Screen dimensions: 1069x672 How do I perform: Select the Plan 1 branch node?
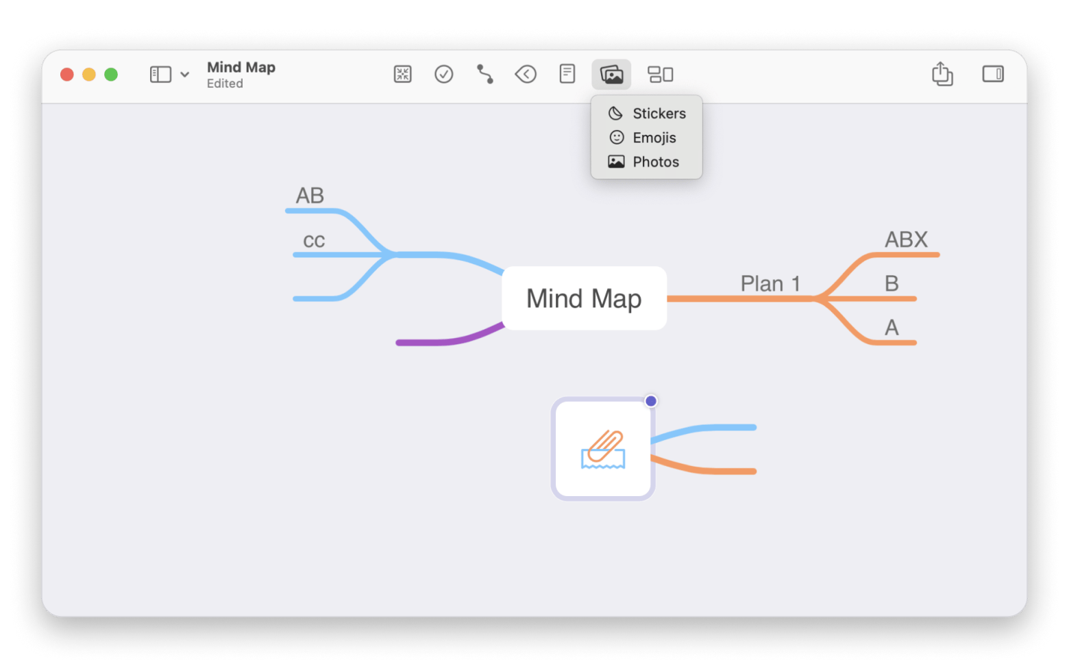coord(770,283)
